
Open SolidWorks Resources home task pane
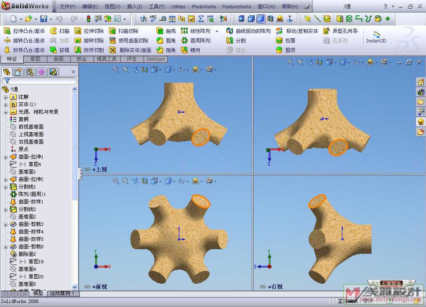pos(421,82)
